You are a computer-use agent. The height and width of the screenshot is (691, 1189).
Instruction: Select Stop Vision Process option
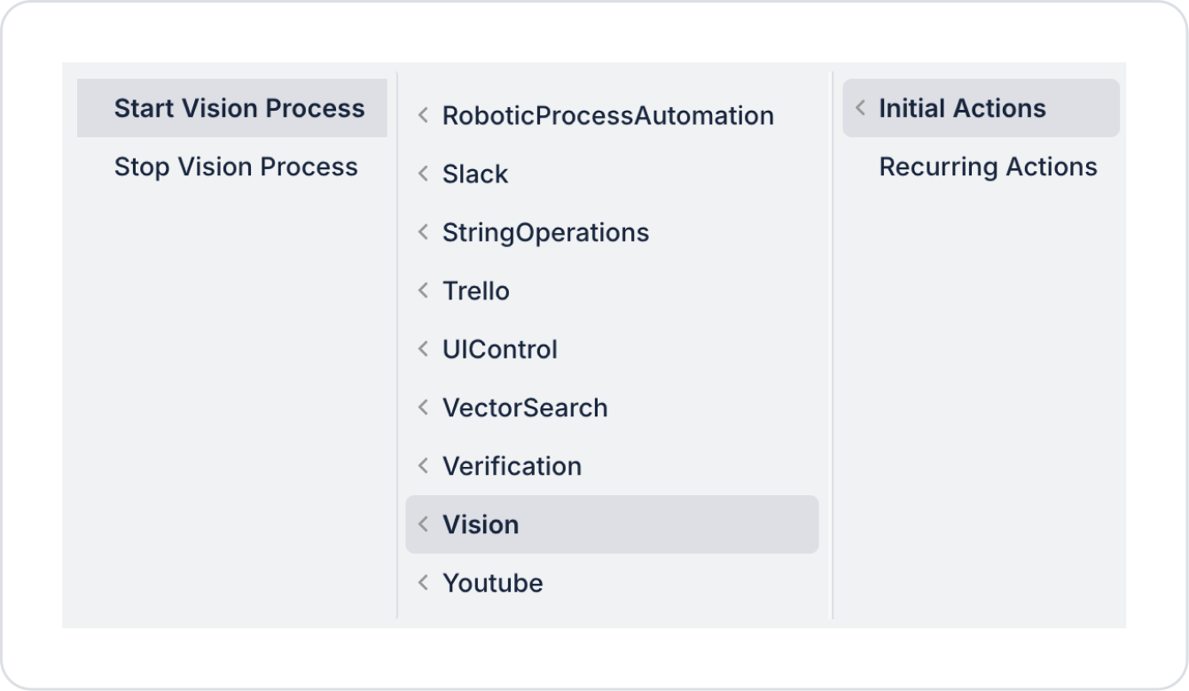tap(236, 167)
